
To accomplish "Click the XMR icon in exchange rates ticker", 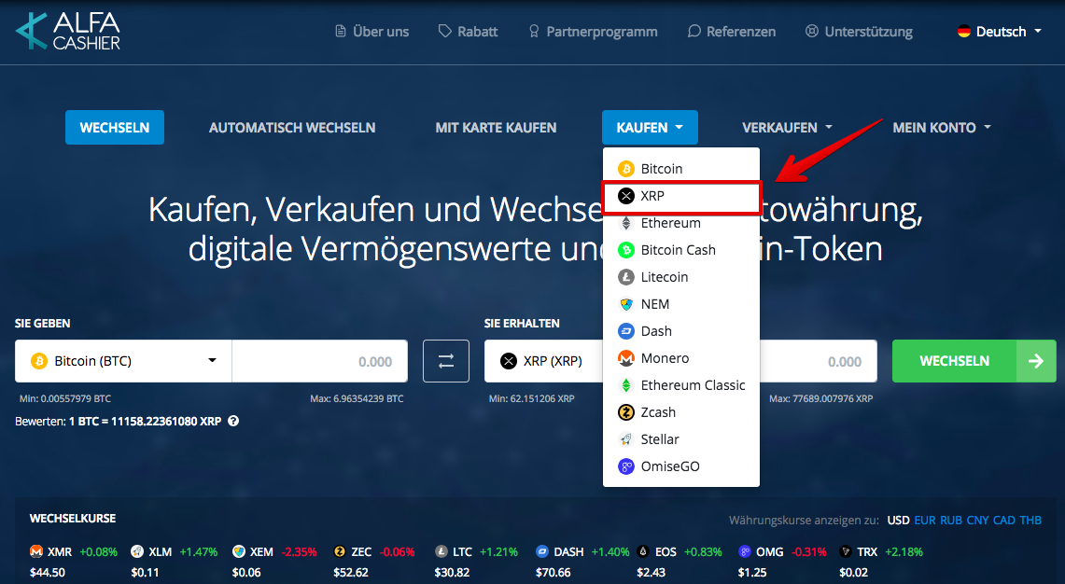I will click(36, 551).
